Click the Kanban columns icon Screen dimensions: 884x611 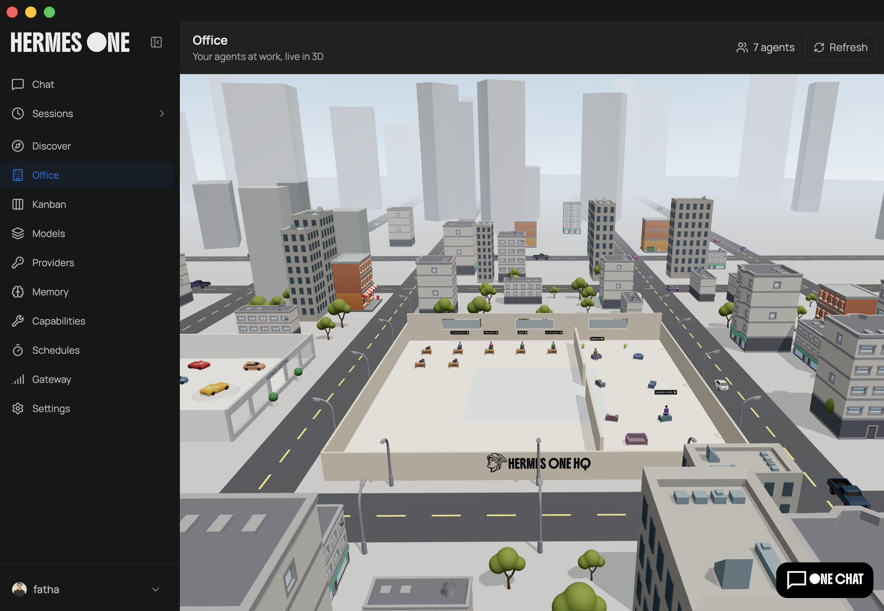pos(18,204)
